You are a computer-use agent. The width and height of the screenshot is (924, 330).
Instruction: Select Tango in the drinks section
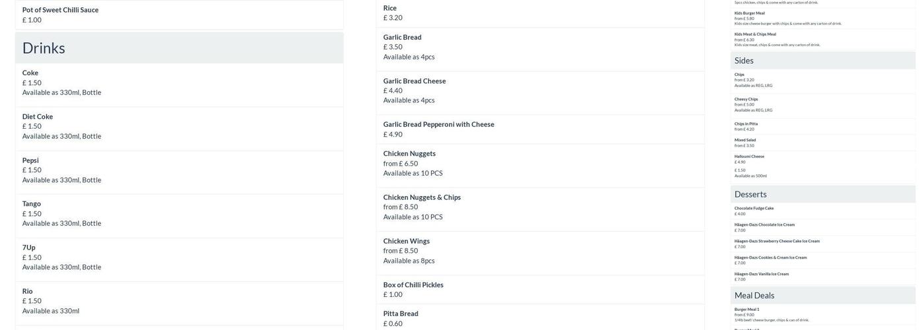pos(32,204)
